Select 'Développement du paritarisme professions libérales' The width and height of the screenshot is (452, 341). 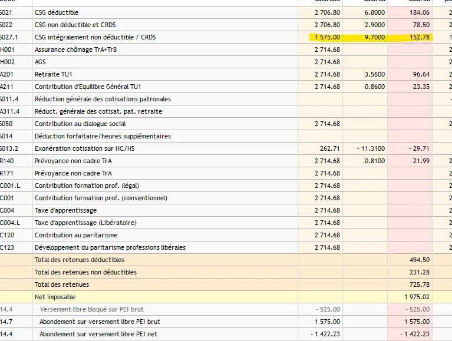coord(110,248)
